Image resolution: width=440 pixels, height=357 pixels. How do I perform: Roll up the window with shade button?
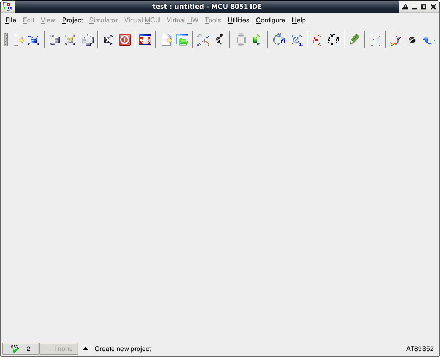pos(405,7)
